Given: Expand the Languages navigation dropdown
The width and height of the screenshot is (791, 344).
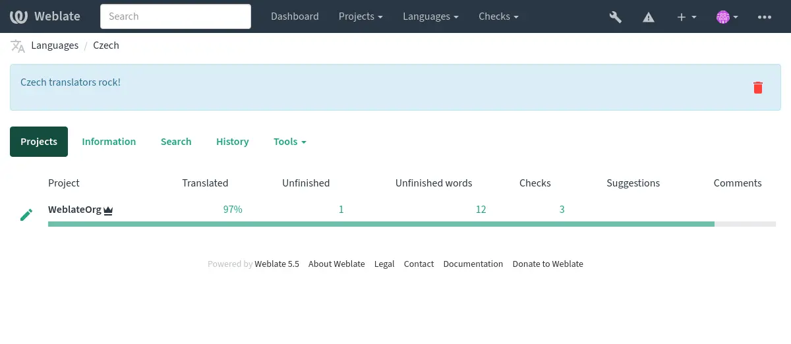Looking at the screenshot, I should pos(431,16).
